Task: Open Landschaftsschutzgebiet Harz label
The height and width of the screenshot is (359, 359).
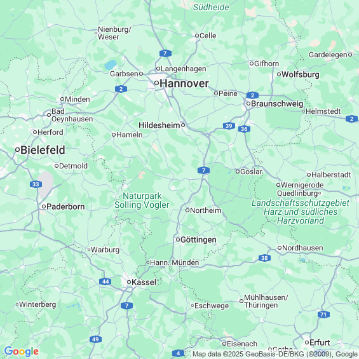Action: [301, 212]
